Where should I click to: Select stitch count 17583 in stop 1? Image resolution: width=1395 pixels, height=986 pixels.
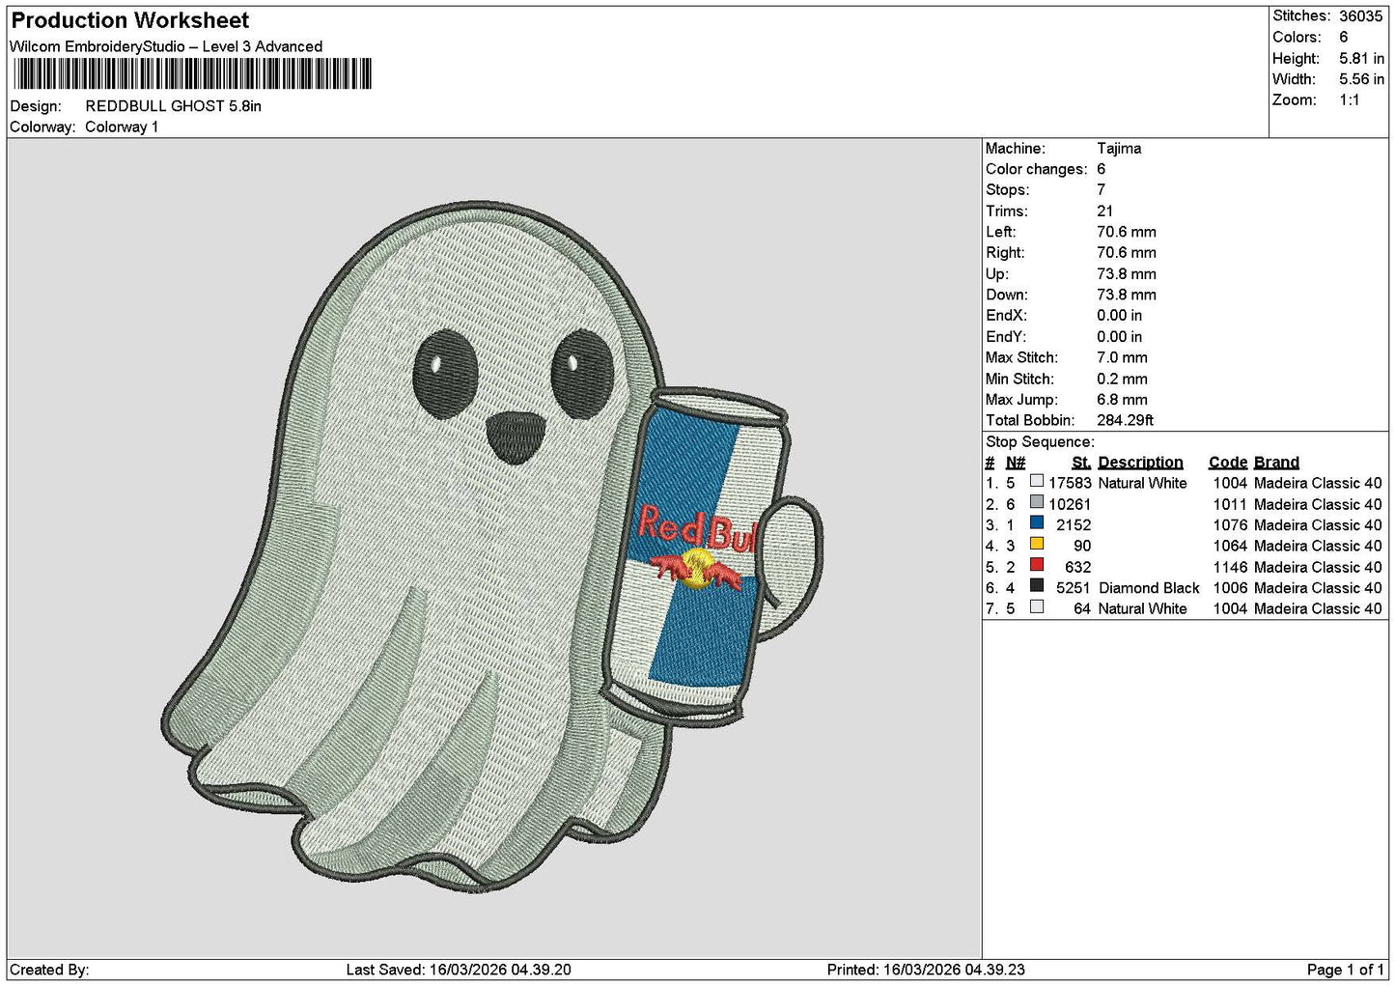(1070, 484)
